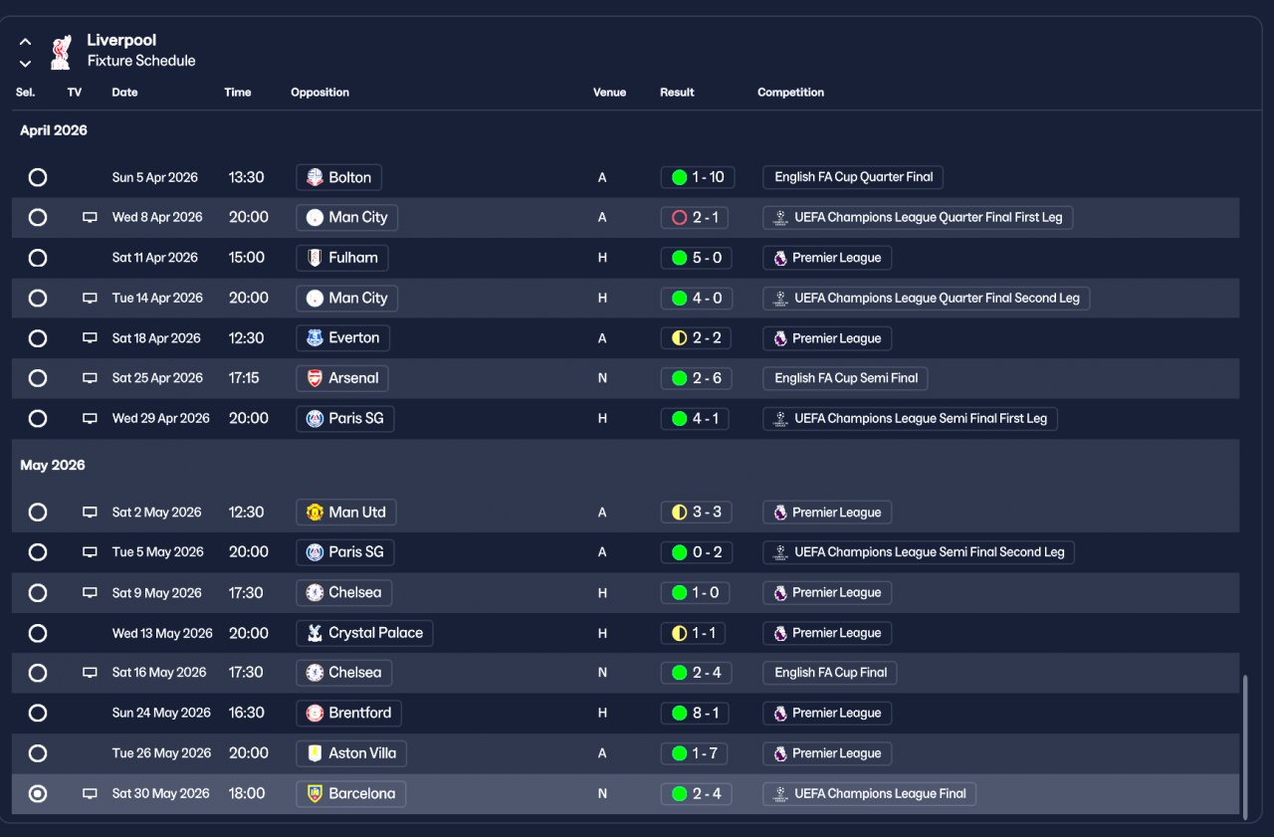Screen dimensions: 1274x837
Task: Click the Man Utd crest icon
Action: click(315, 512)
